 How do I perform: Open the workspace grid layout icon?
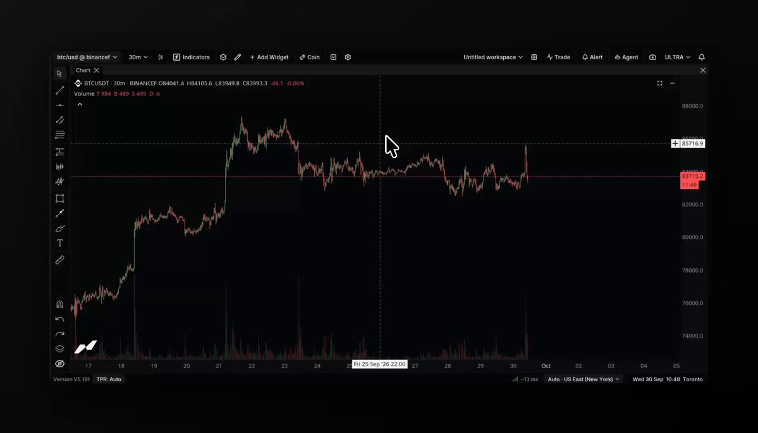[534, 57]
